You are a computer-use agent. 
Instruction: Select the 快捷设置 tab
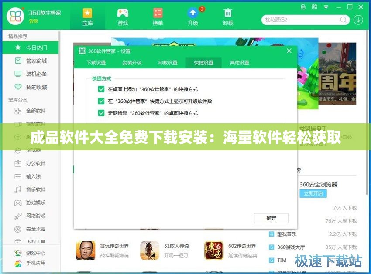point(203,63)
